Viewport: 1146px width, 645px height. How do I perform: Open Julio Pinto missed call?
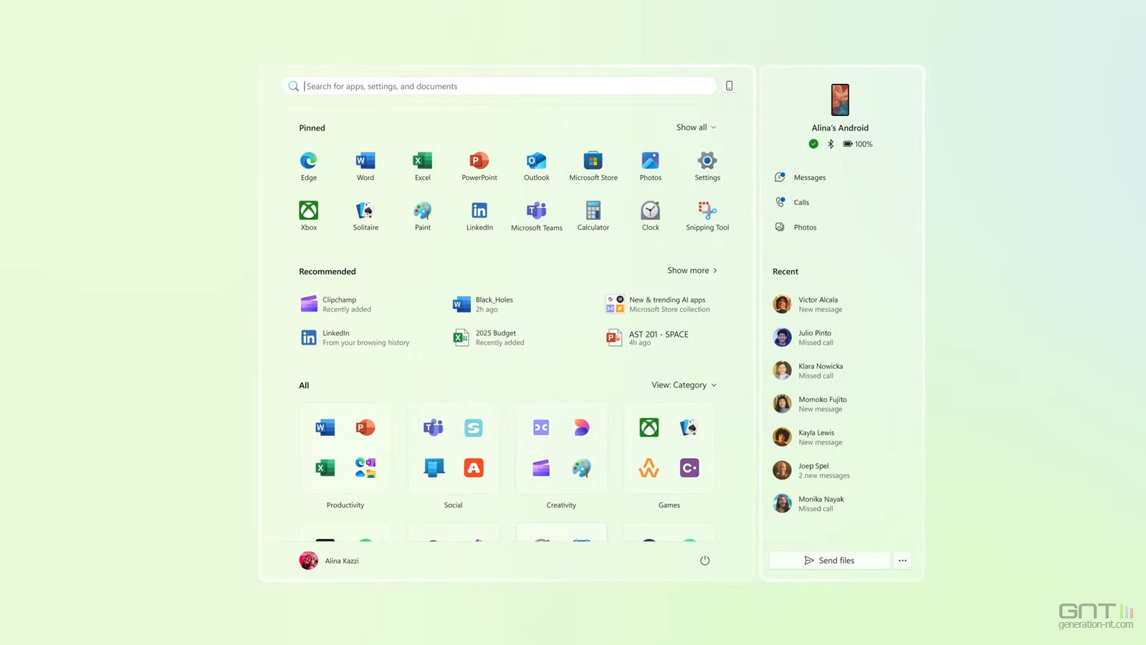[804, 338]
